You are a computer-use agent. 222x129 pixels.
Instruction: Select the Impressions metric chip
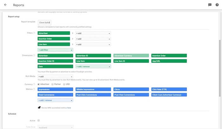pos(55,89)
